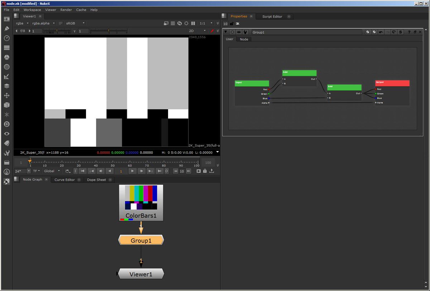The image size is (430, 291).
Task: Toggle the Viewer scanline display icon
Action: [173, 23]
